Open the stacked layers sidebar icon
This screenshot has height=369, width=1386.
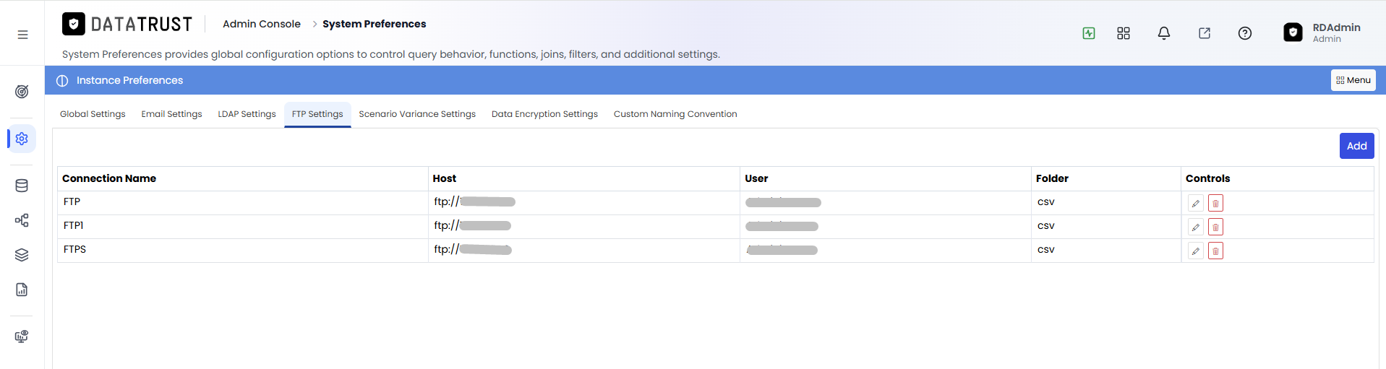coord(22,255)
